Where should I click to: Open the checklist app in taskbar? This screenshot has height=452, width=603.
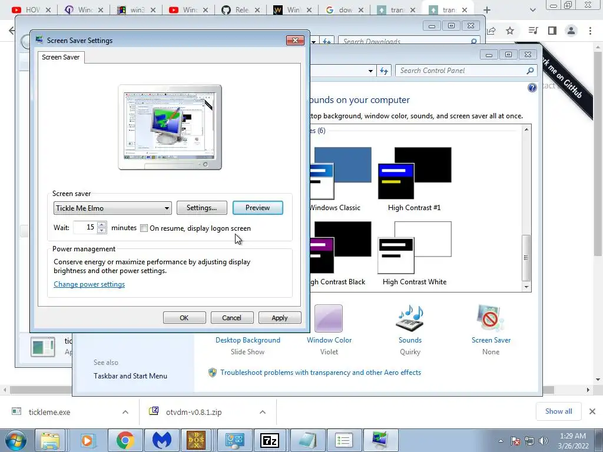[x=343, y=440]
